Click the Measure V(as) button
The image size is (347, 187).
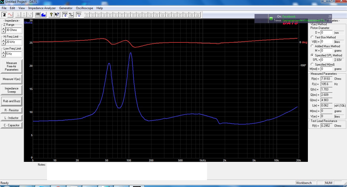click(12, 79)
